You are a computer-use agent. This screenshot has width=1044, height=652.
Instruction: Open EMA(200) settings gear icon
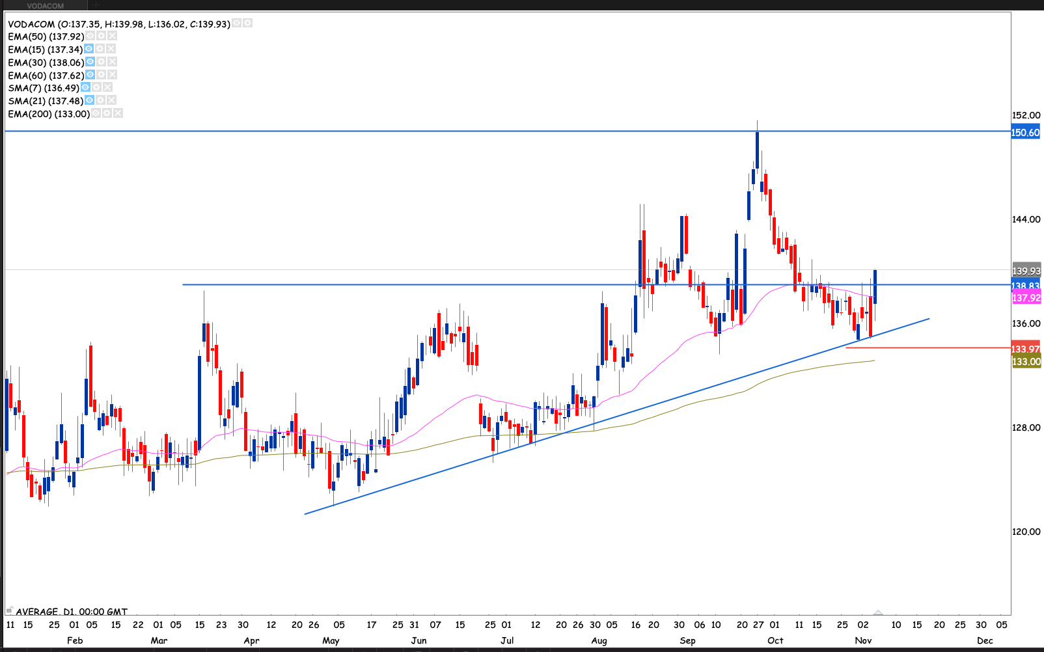(107, 113)
